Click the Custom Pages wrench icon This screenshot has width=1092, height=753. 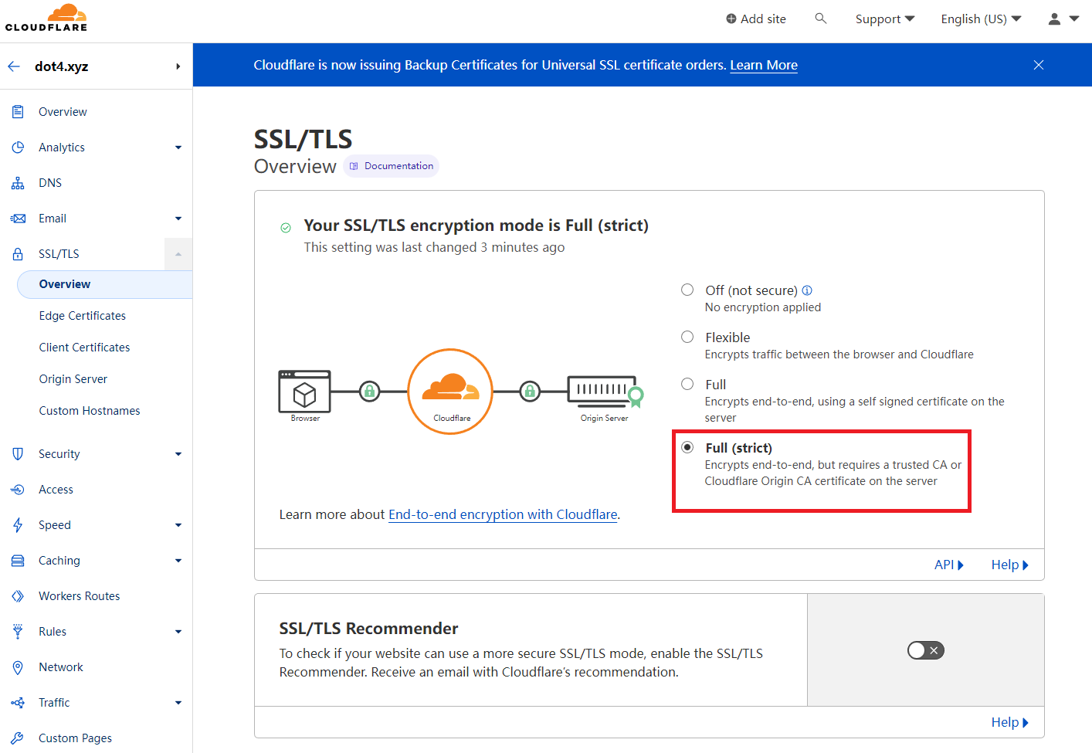pyautogui.click(x=18, y=738)
